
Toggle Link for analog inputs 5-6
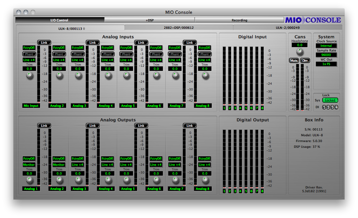pos(141,43)
